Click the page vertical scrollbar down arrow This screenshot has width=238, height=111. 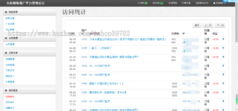pyautogui.click(x=236, y=109)
